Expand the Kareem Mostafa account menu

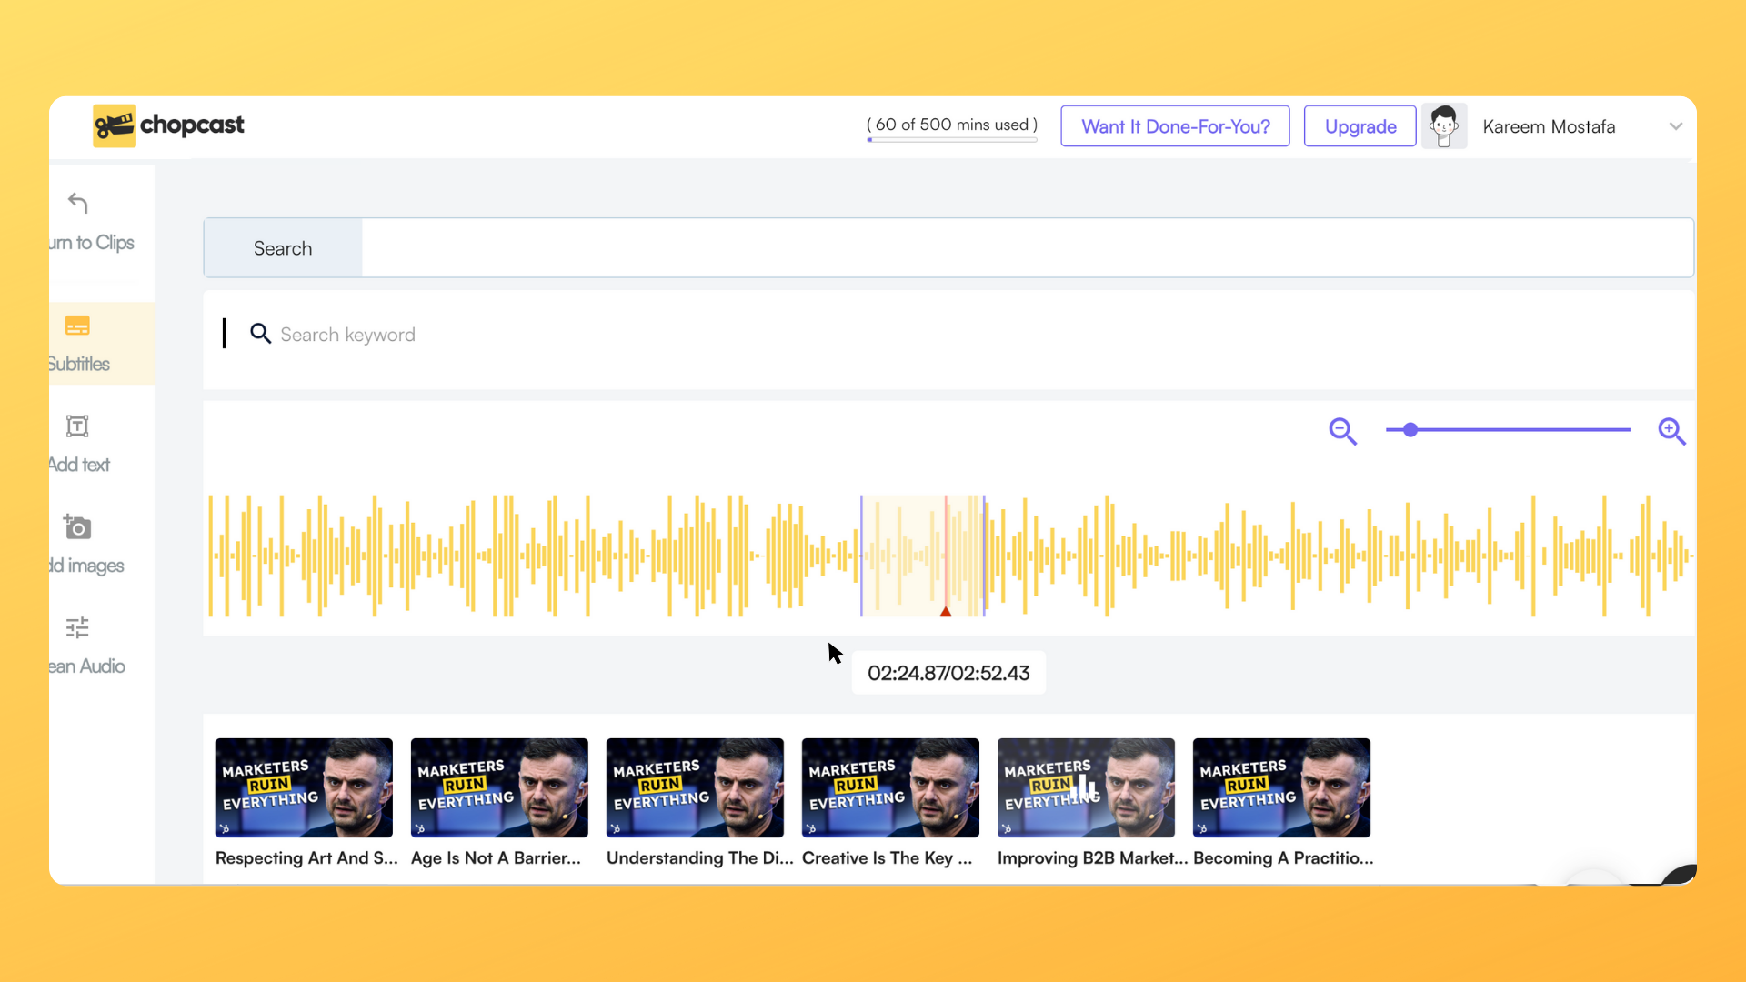pyautogui.click(x=1677, y=126)
